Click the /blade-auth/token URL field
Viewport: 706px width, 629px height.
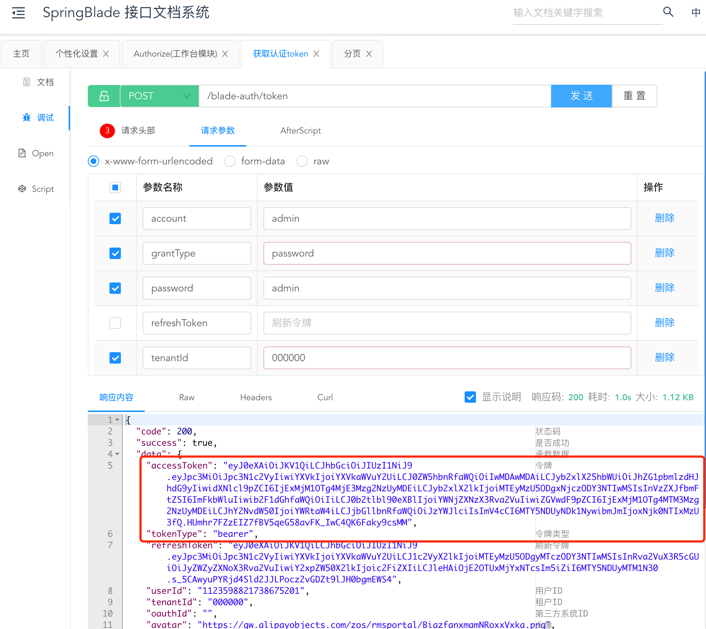375,96
